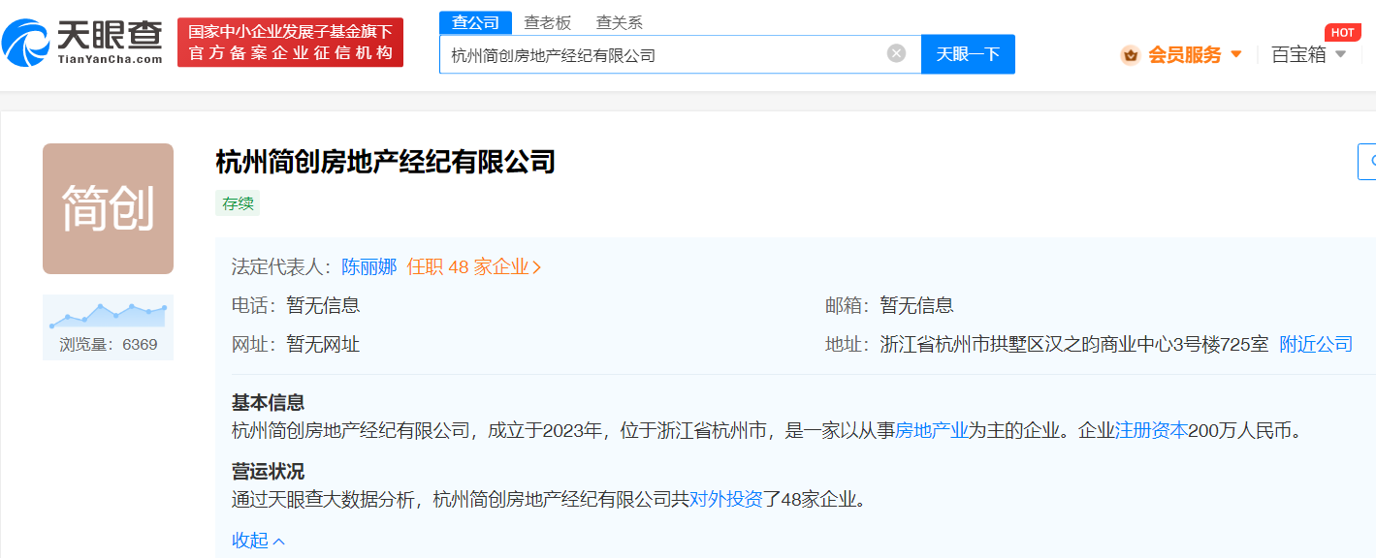Image resolution: width=1376 pixels, height=558 pixels.
Task: Open legal representative 陈丽娜 profile
Action: point(369,267)
